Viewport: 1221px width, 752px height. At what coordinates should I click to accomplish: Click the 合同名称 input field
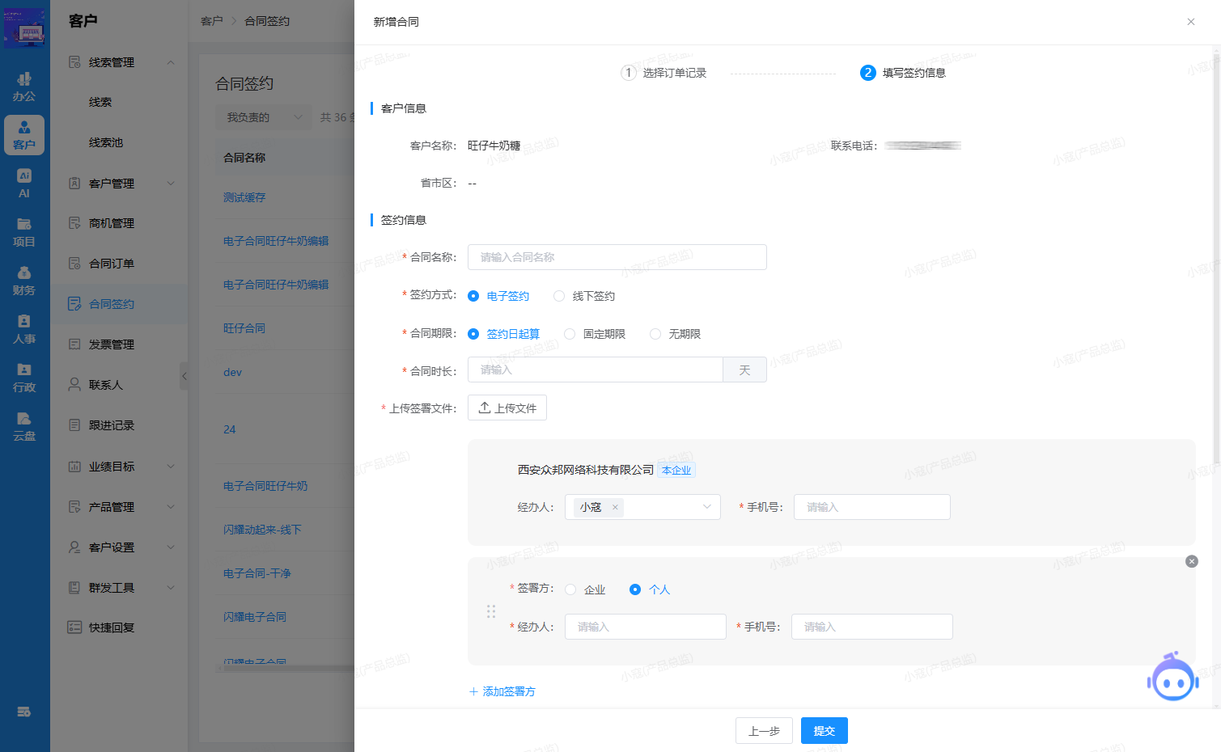coord(617,257)
